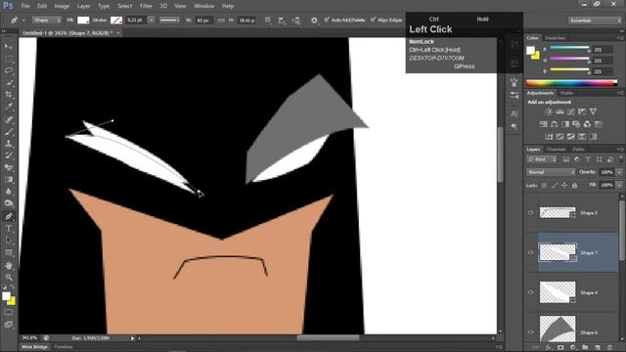Add Levels adjustment

click(560, 111)
